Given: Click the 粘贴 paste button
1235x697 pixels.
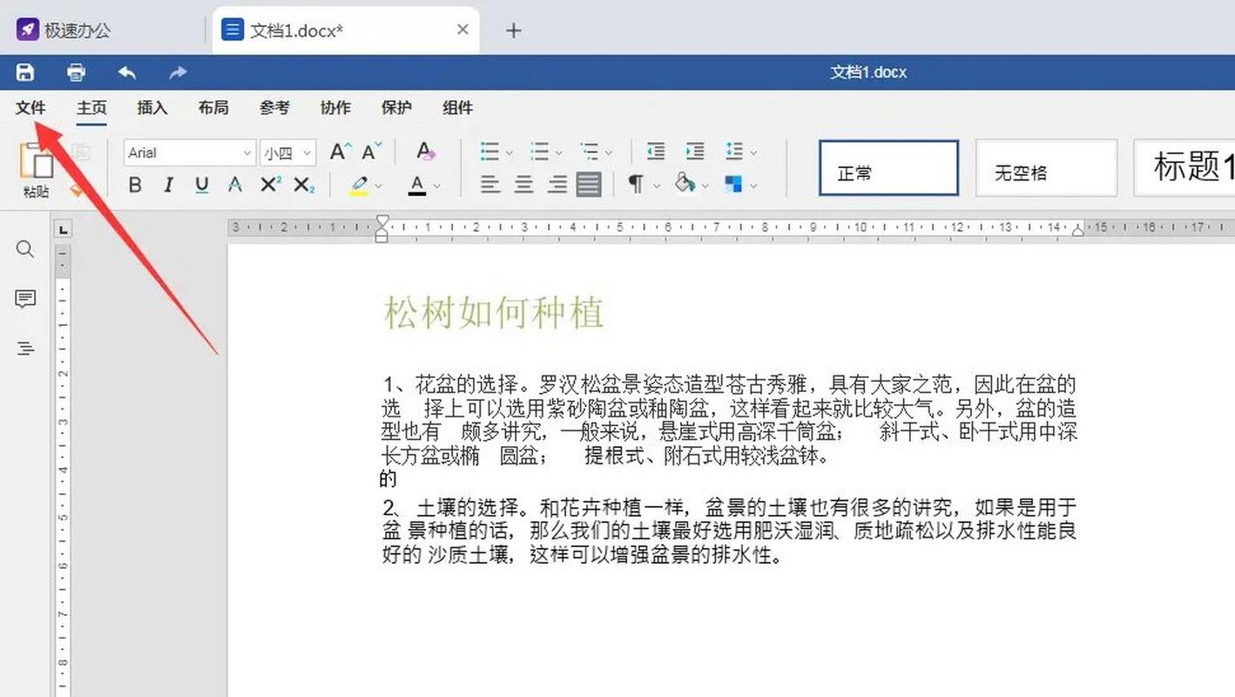Looking at the screenshot, I should point(36,171).
